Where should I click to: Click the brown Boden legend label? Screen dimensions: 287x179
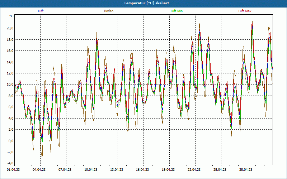pyautogui.click(x=109, y=11)
